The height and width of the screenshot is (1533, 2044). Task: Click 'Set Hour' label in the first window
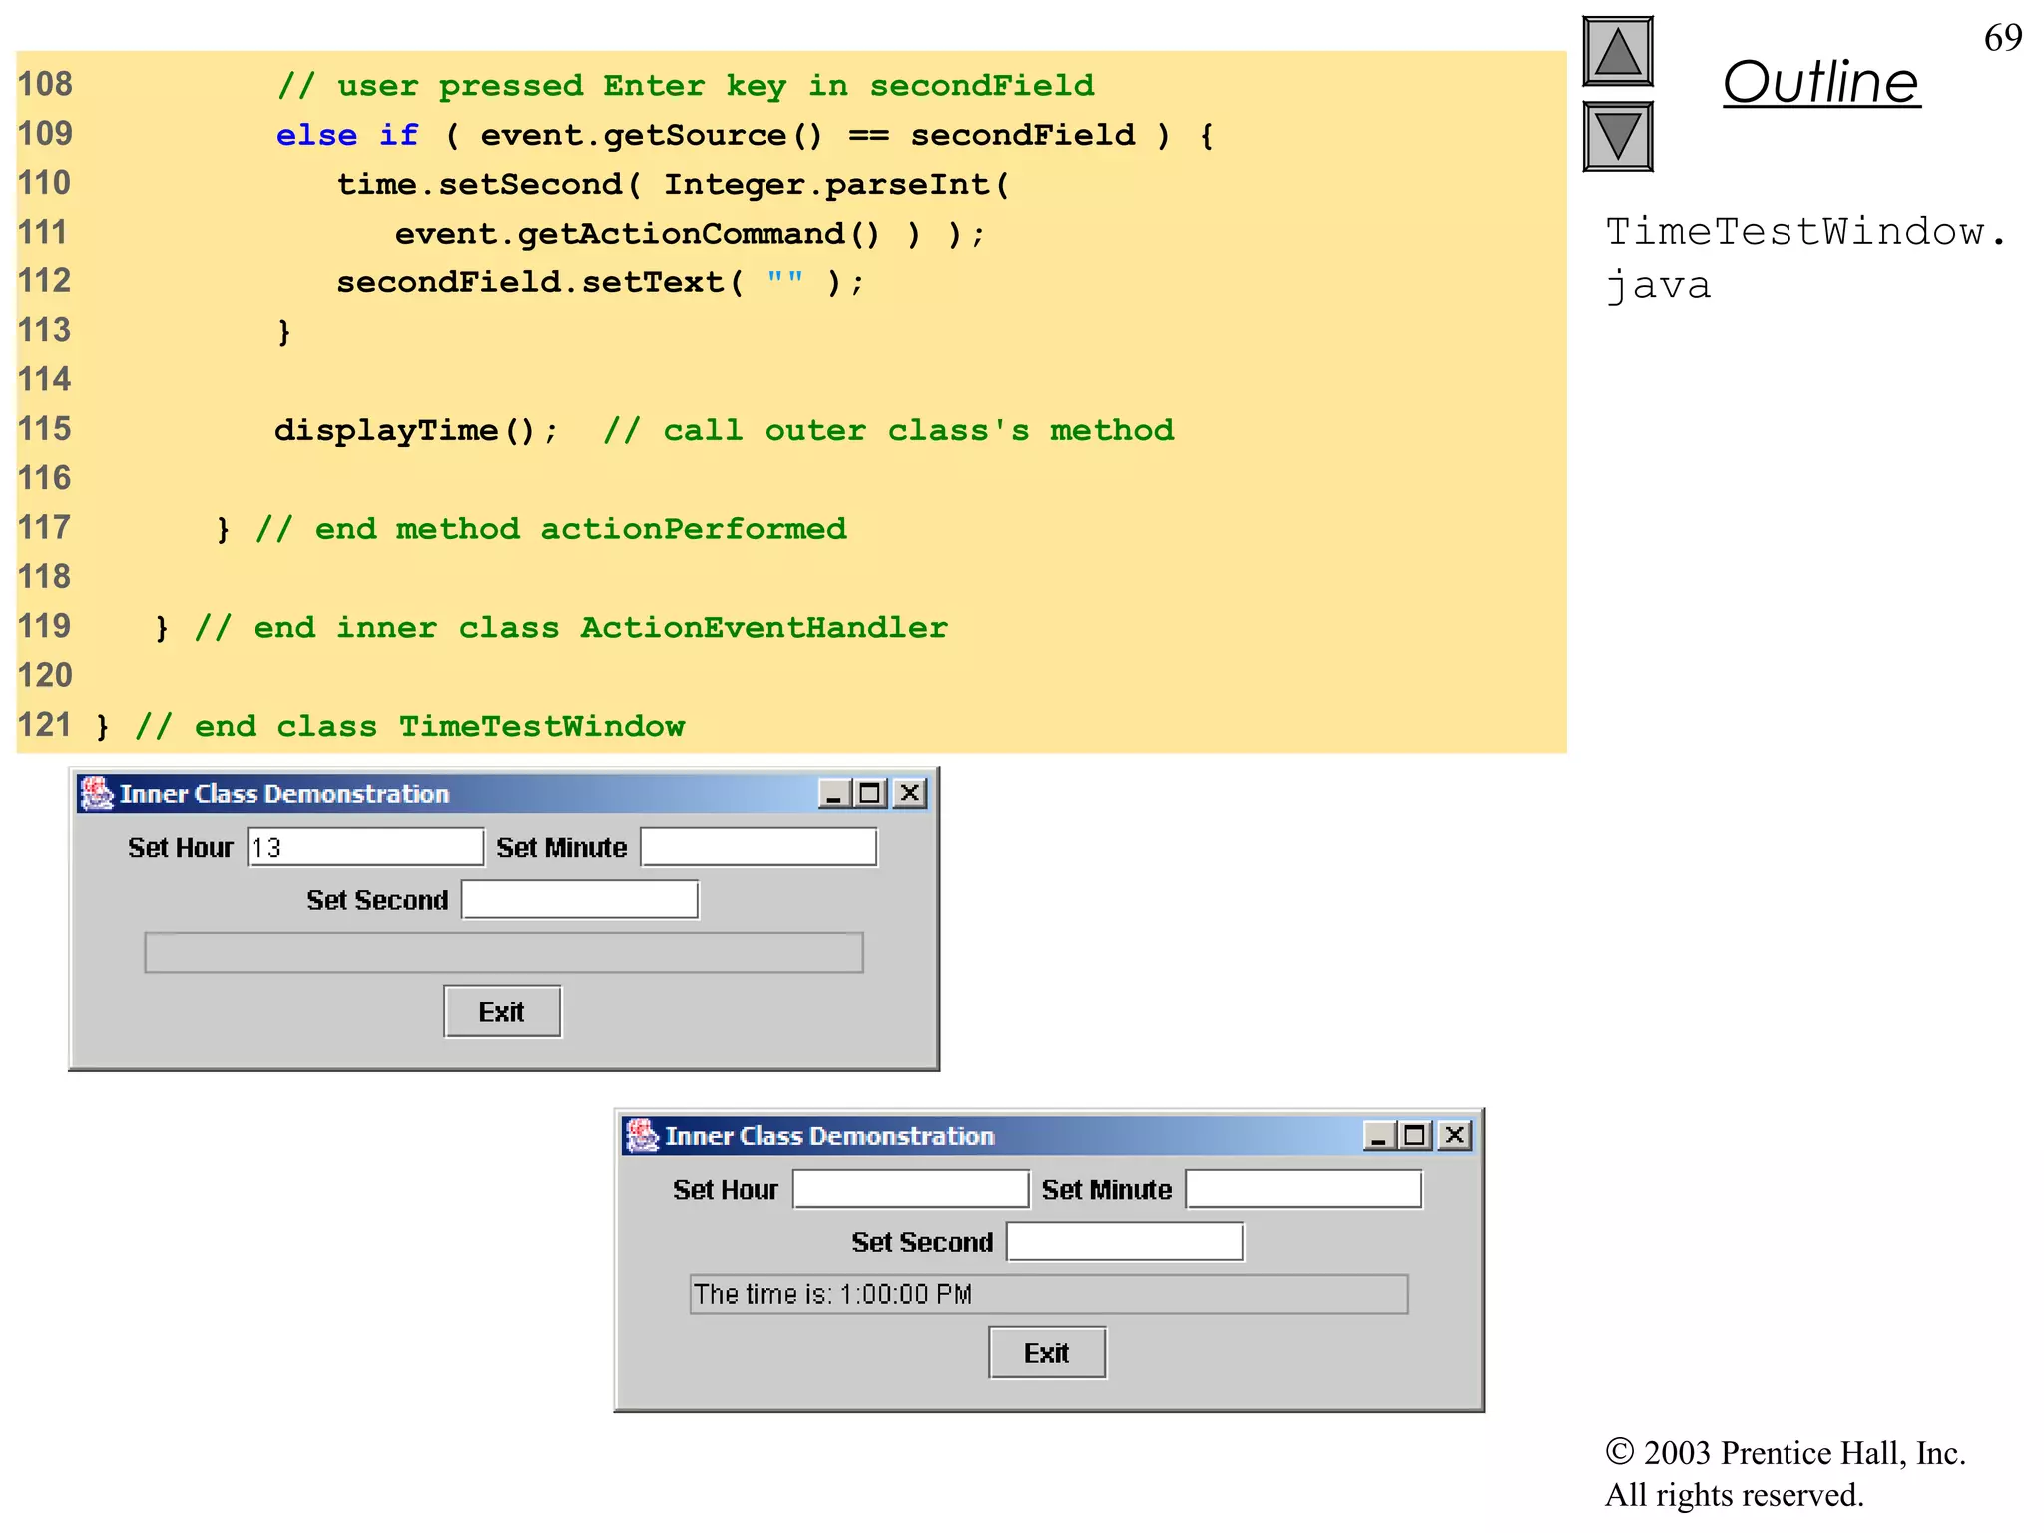[x=180, y=847]
